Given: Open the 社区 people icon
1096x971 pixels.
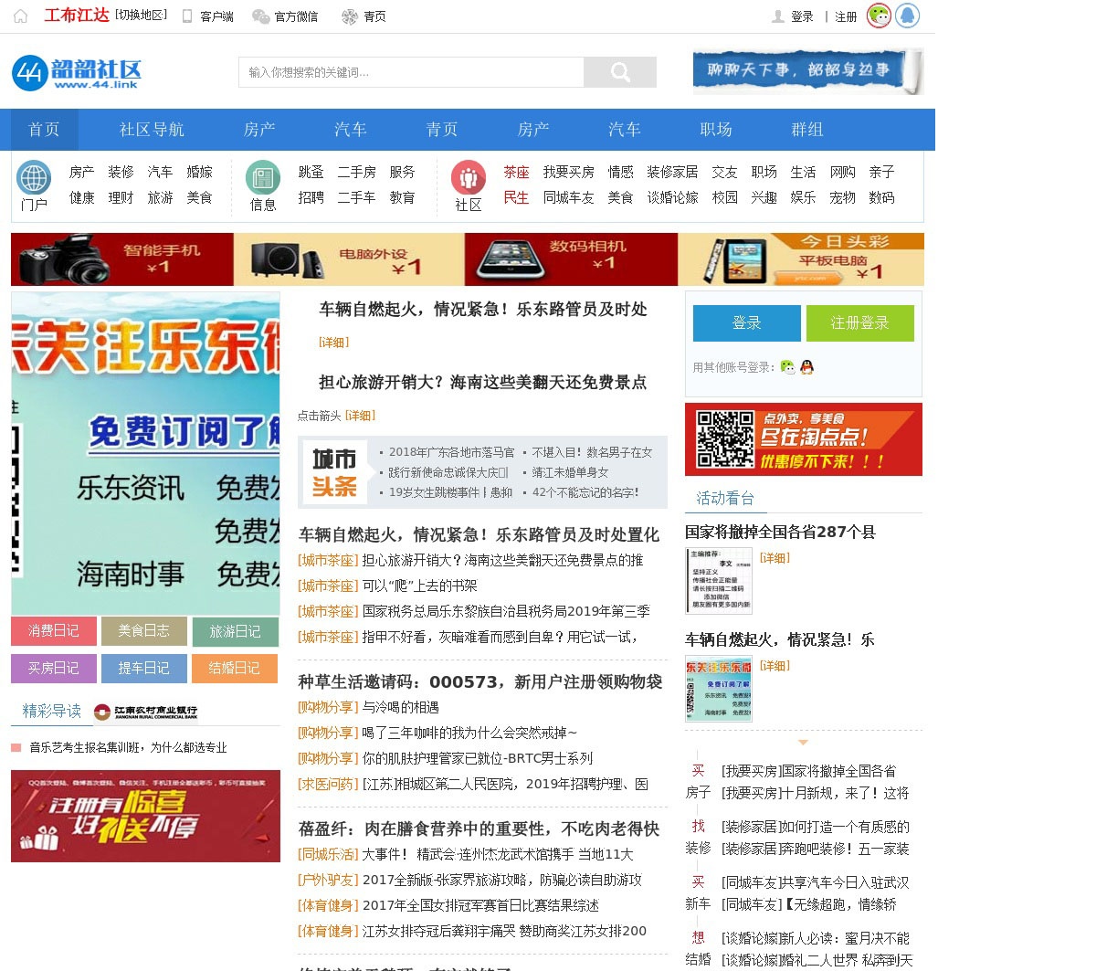Looking at the screenshot, I should click(469, 177).
